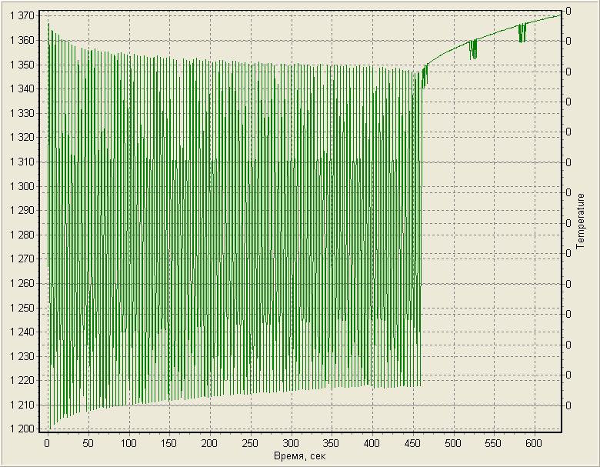Click the 550 tick on time axis

point(493,443)
